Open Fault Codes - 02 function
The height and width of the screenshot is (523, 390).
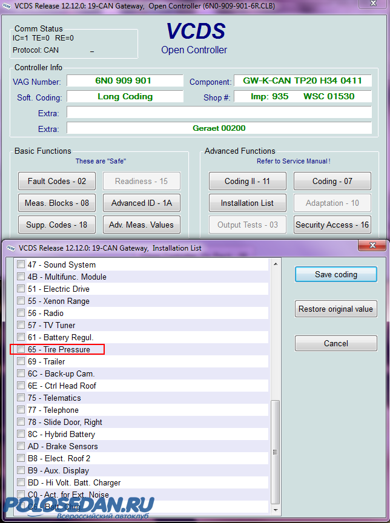coord(57,181)
